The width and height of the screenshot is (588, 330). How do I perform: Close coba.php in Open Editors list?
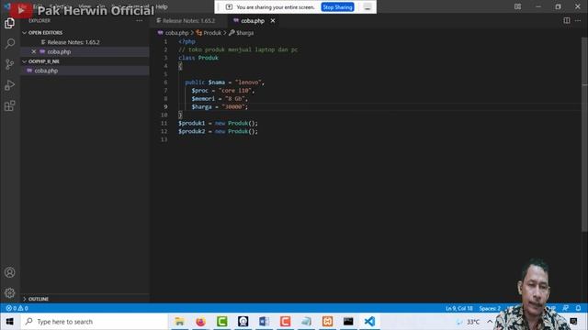pos(34,51)
